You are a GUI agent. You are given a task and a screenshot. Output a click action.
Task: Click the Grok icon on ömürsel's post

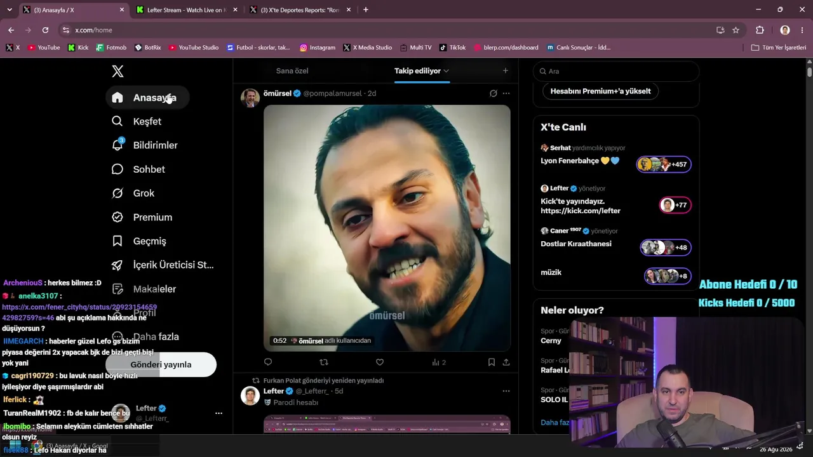(493, 93)
